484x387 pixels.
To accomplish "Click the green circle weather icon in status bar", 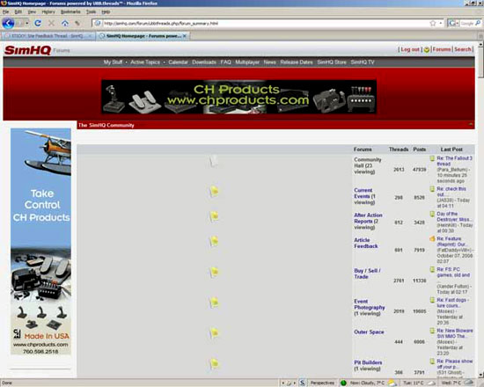I will pos(343,383).
